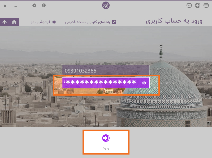Click the purple up arrow button
Image resolution: width=212 pixels, height=158 pixels.
click(x=5, y=22)
